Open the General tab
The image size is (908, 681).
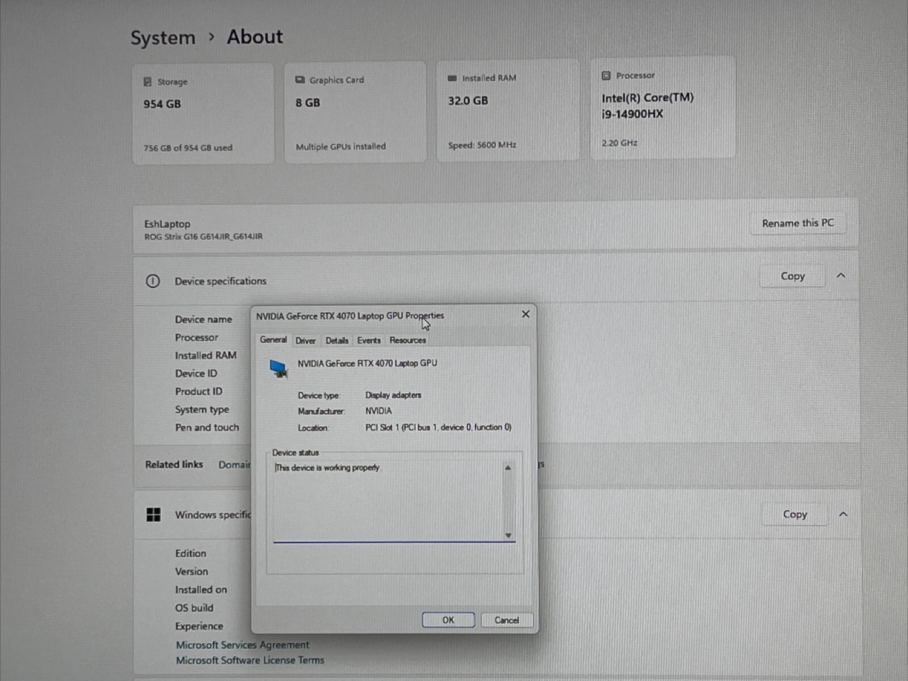273,340
